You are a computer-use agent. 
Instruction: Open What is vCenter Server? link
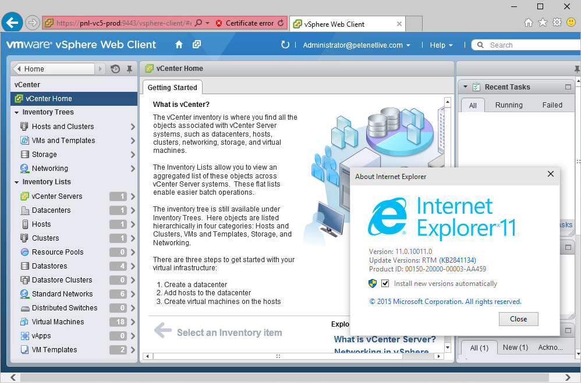point(385,339)
